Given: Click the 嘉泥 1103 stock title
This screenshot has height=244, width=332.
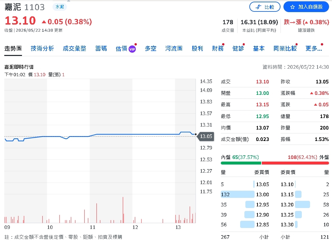Looking at the screenshot, I should coord(25,7).
